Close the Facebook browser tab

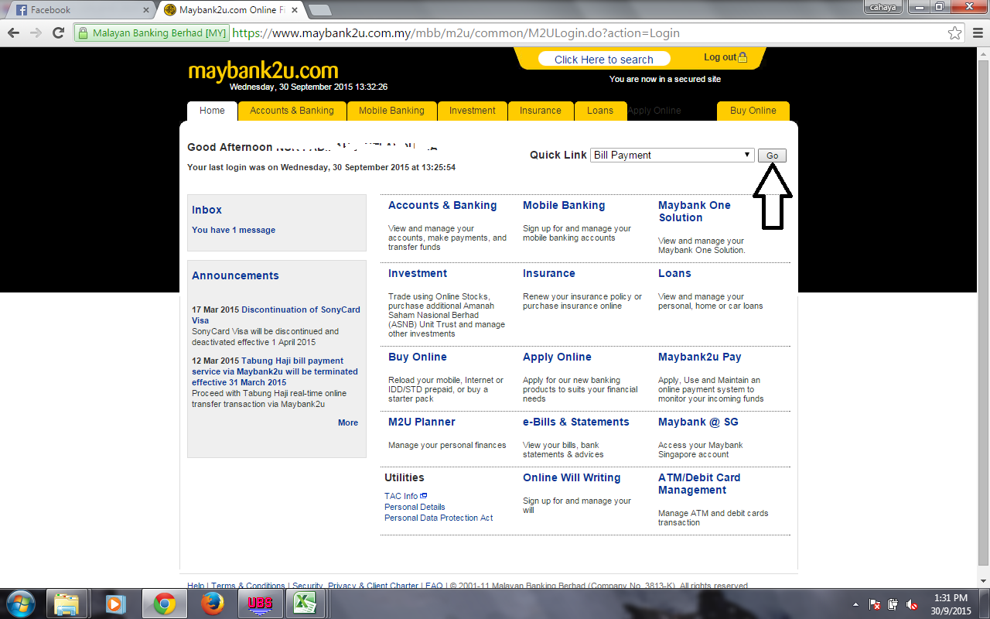tap(146, 10)
